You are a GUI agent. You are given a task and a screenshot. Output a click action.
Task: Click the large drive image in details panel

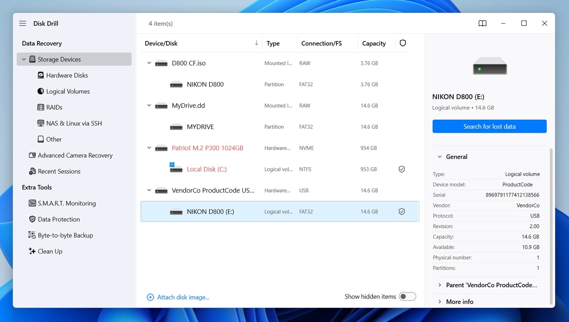click(490, 66)
